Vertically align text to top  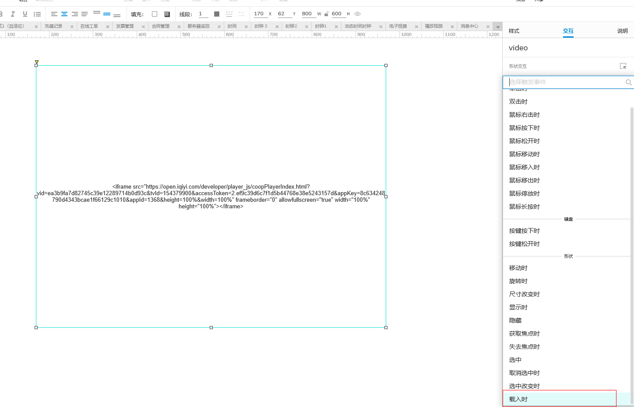[x=97, y=13]
